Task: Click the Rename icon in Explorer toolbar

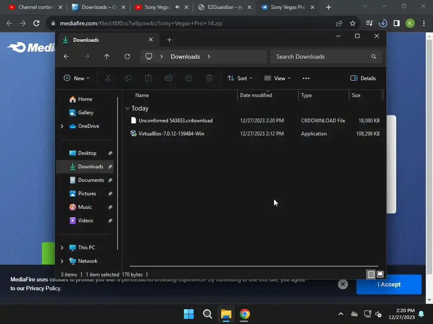Action: coord(168,78)
